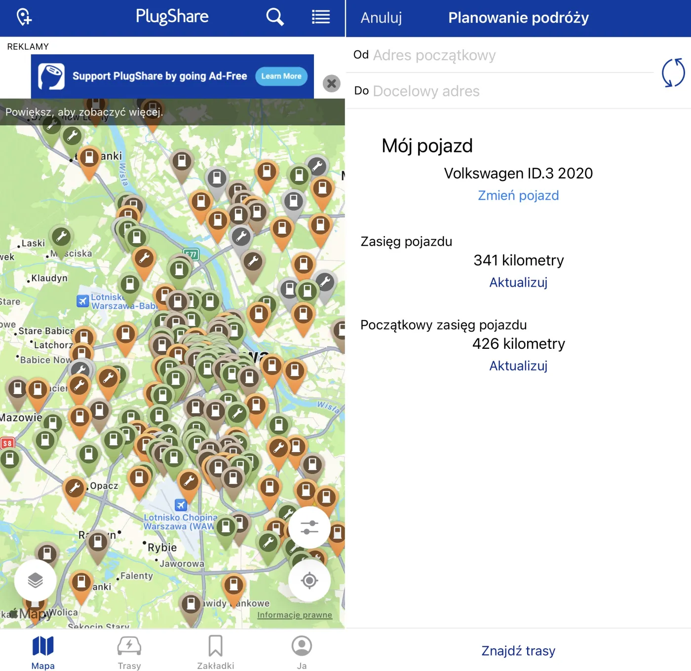Select Lotnisko Warszawa-Babice airport icon
Screen dimensions: 691x671
[83, 301]
